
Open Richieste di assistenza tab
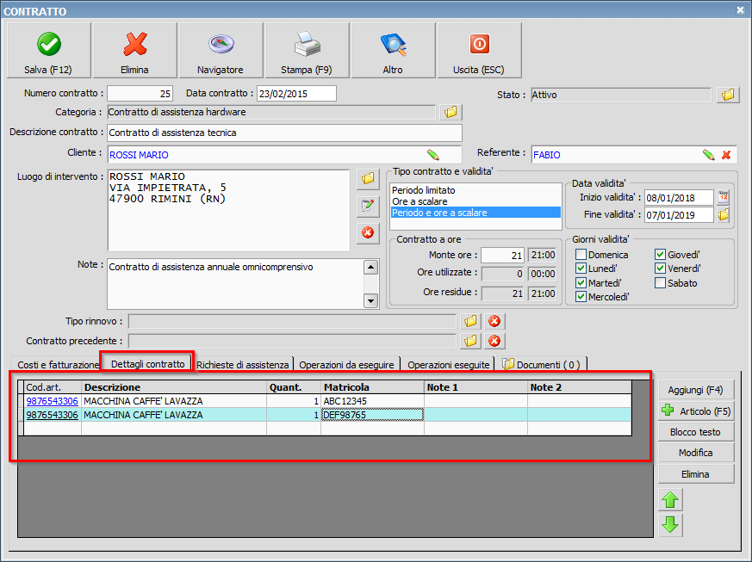pyautogui.click(x=243, y=365)
